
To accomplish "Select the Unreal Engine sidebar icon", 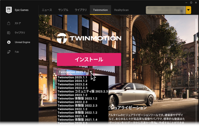I will (9, 42).
